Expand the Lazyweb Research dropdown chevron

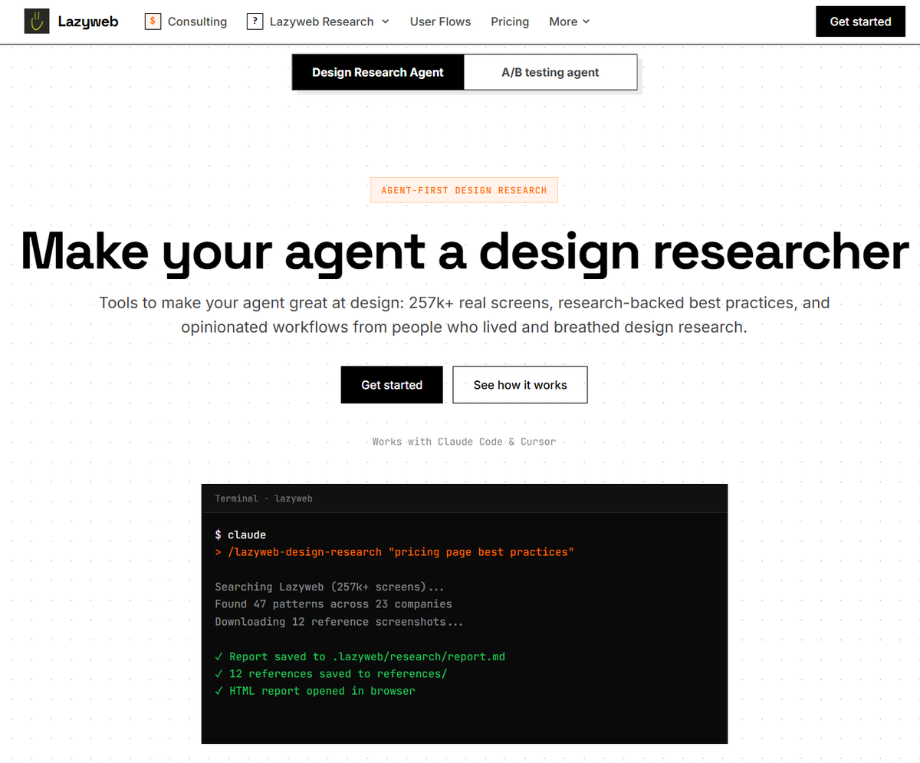385,21
